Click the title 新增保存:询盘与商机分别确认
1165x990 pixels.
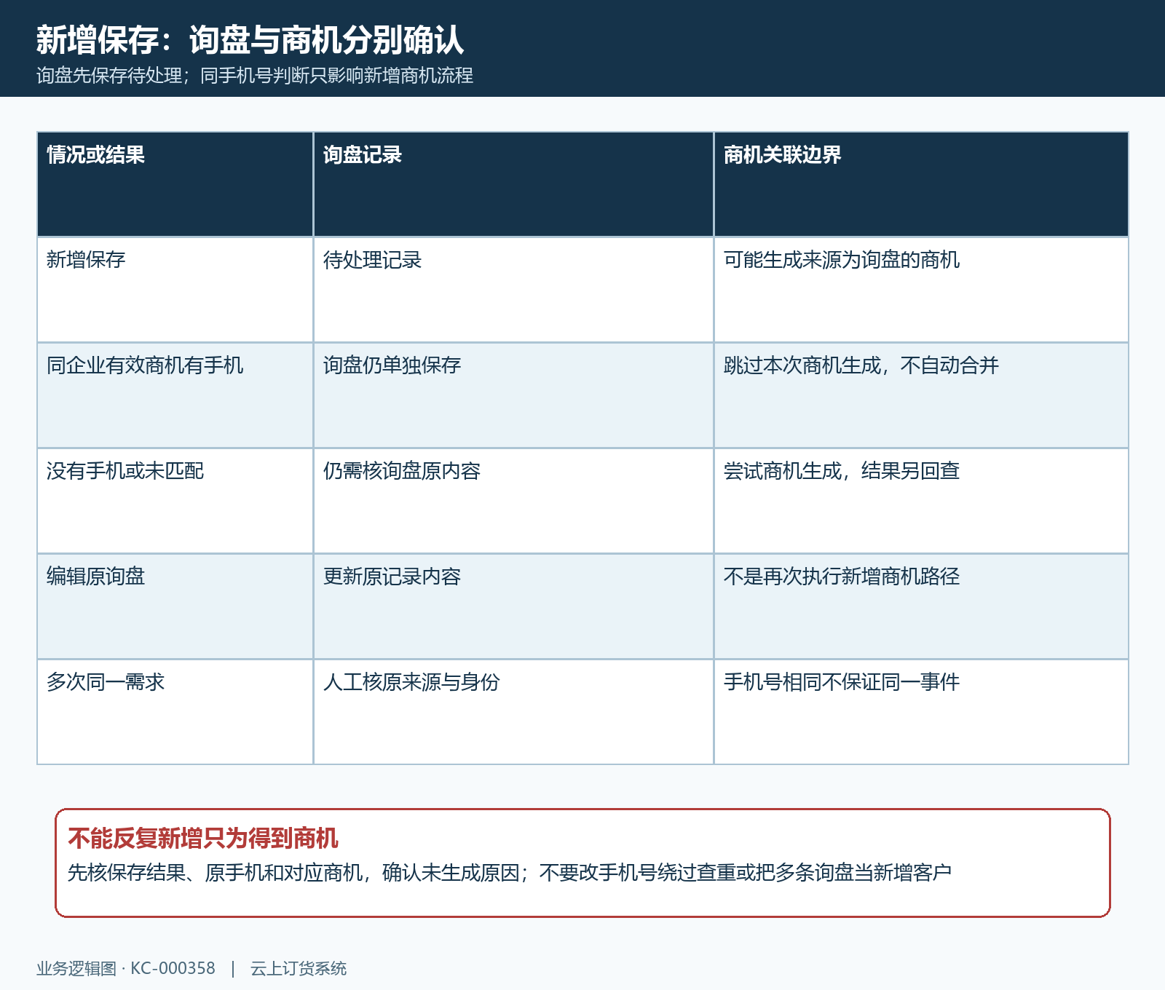pos(250,39)
